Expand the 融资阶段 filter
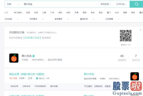143x96 pixels. (87, 19)
